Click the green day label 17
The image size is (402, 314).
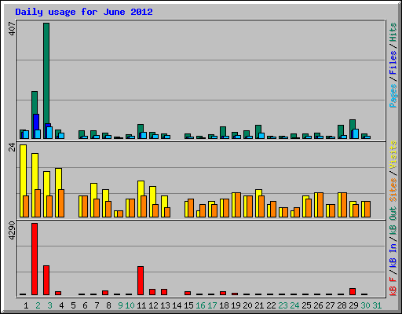pos(212,305)
